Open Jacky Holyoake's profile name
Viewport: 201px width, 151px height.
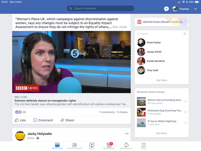coord(40,134)
